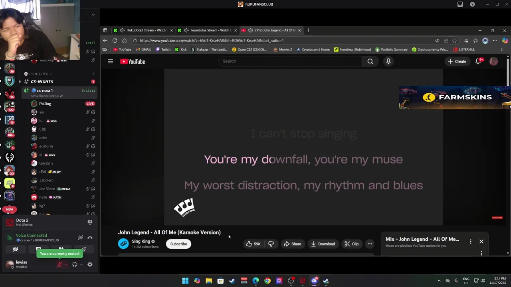Click Discord noise suppression icon
511x287 pixels.
pos(80,238)
